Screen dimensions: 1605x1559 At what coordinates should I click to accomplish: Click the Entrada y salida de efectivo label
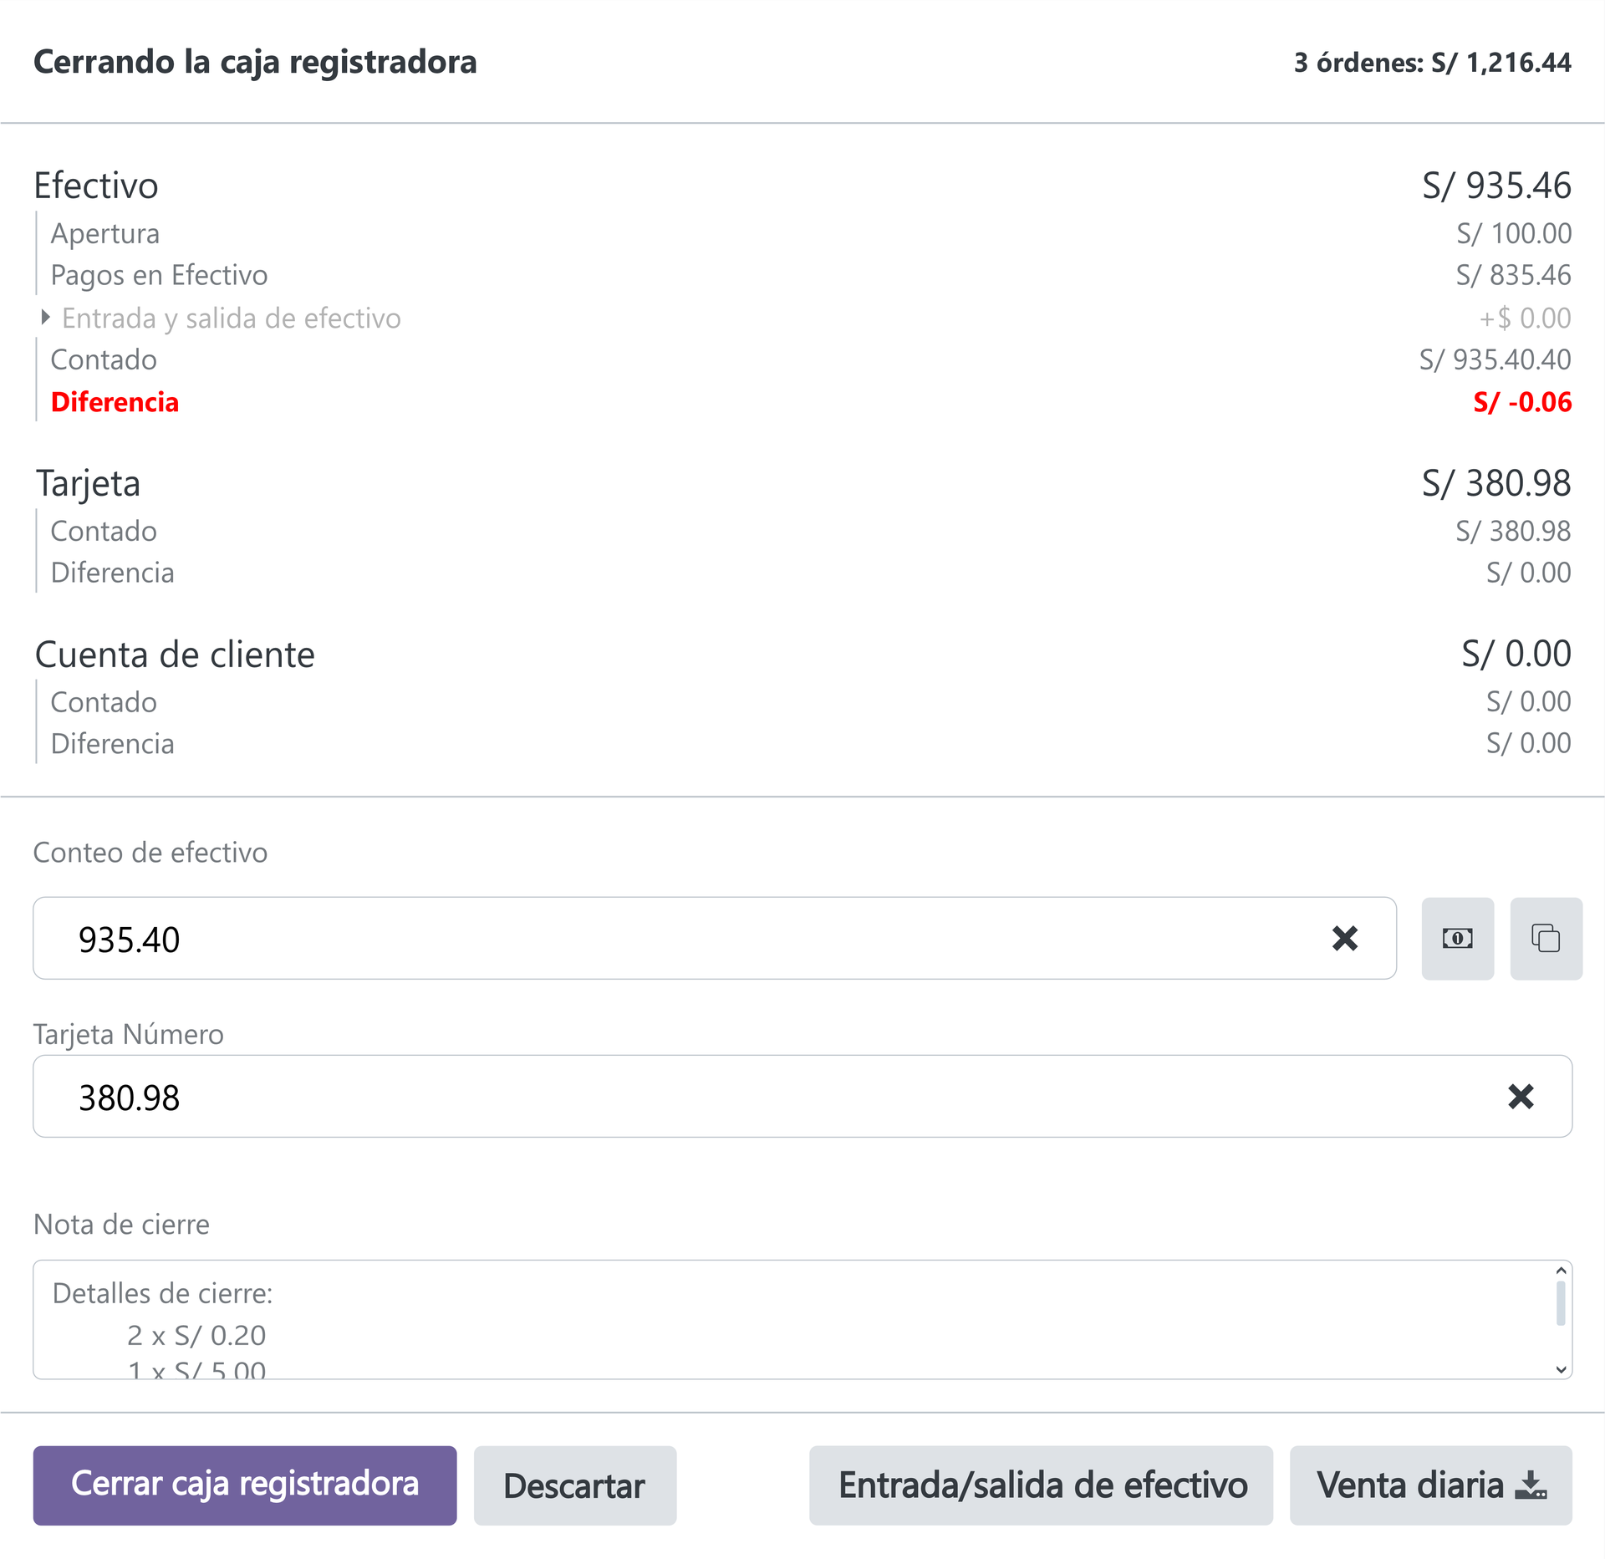tap(232, 318)
